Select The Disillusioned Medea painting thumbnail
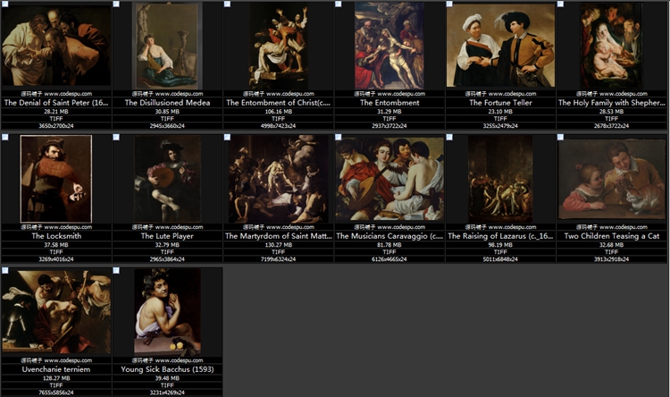 click(167, 46)
